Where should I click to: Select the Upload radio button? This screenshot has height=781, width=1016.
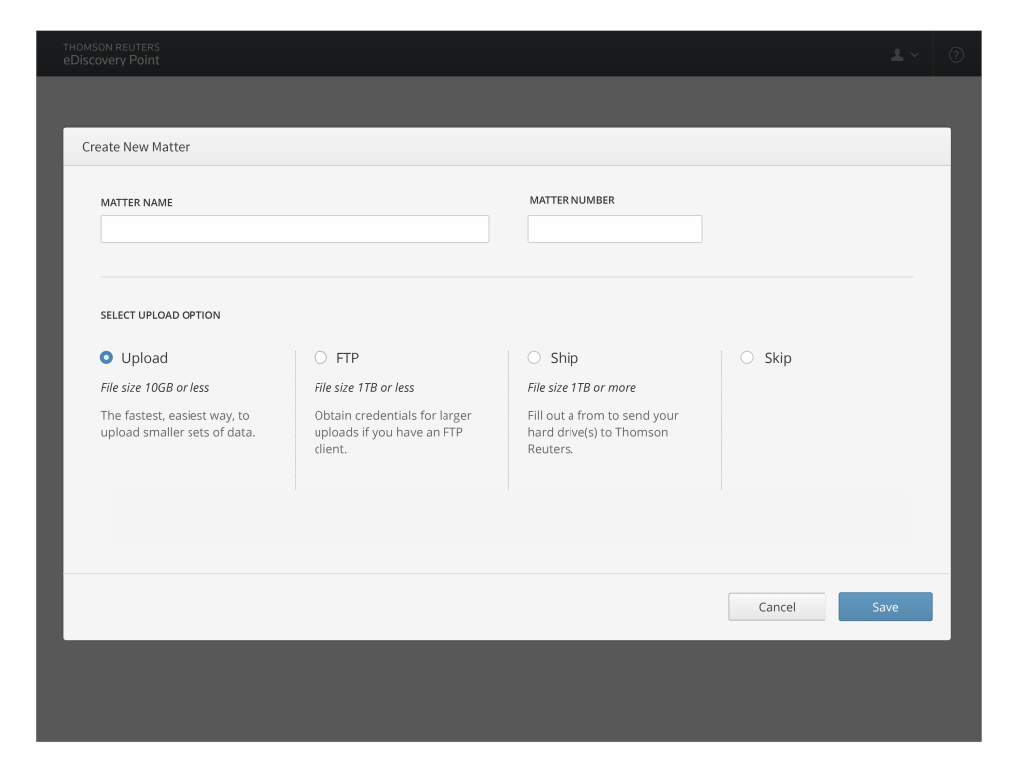click(107, 358)
